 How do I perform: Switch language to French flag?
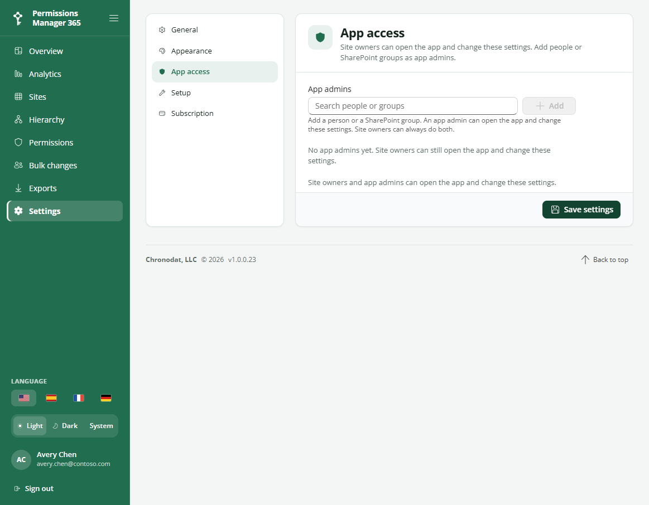tap(79, 398)
